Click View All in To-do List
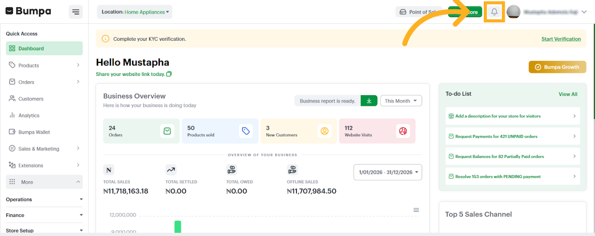 [x=568, y=94]
